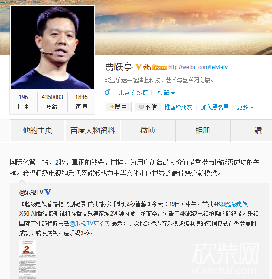The image size is (272, 279).
Task: Open the weibo.com/letvletv profile link
Action: [198, 67]
